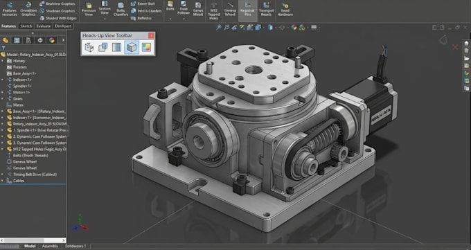Click the Reflects command
The image size is (471, 250).
(141, 18)
